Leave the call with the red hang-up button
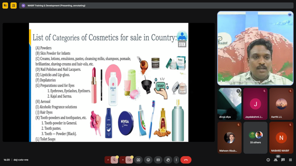 186,160
